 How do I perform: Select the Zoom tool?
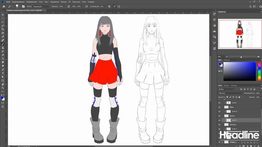tap(3, 88)
